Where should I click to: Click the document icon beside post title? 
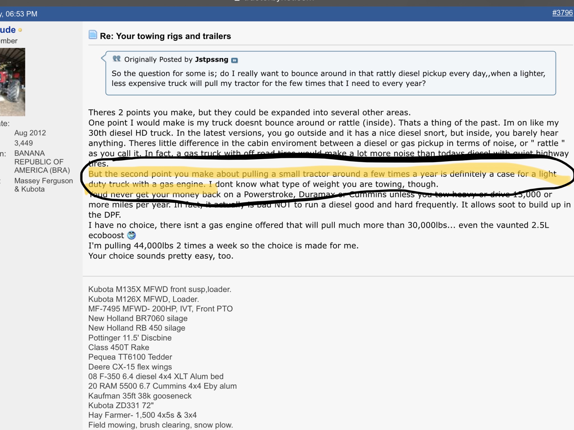click(x=93, y=35)
